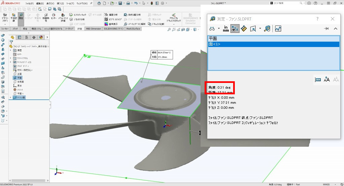Open the DisplayManager color ball tab
The width and height of the screenshot is (344, 186).
41,37
